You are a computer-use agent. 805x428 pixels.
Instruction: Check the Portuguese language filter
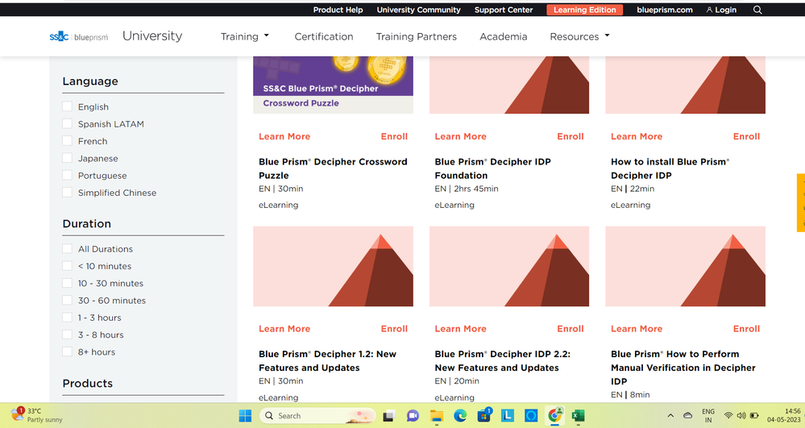67,175
